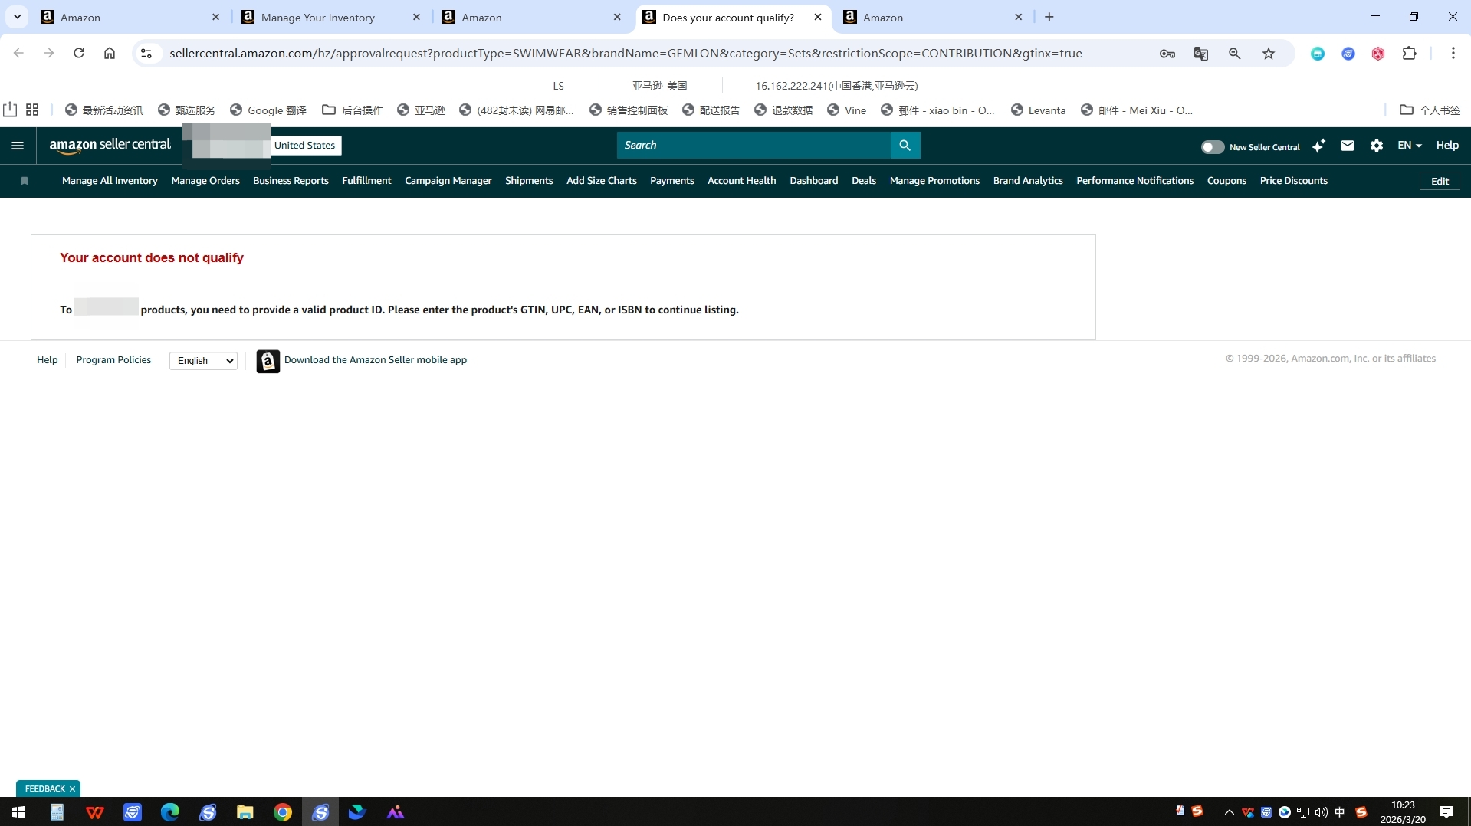Open the messages envelope icon
This screenshot has height=826, width=1471.
[1347, 146]
